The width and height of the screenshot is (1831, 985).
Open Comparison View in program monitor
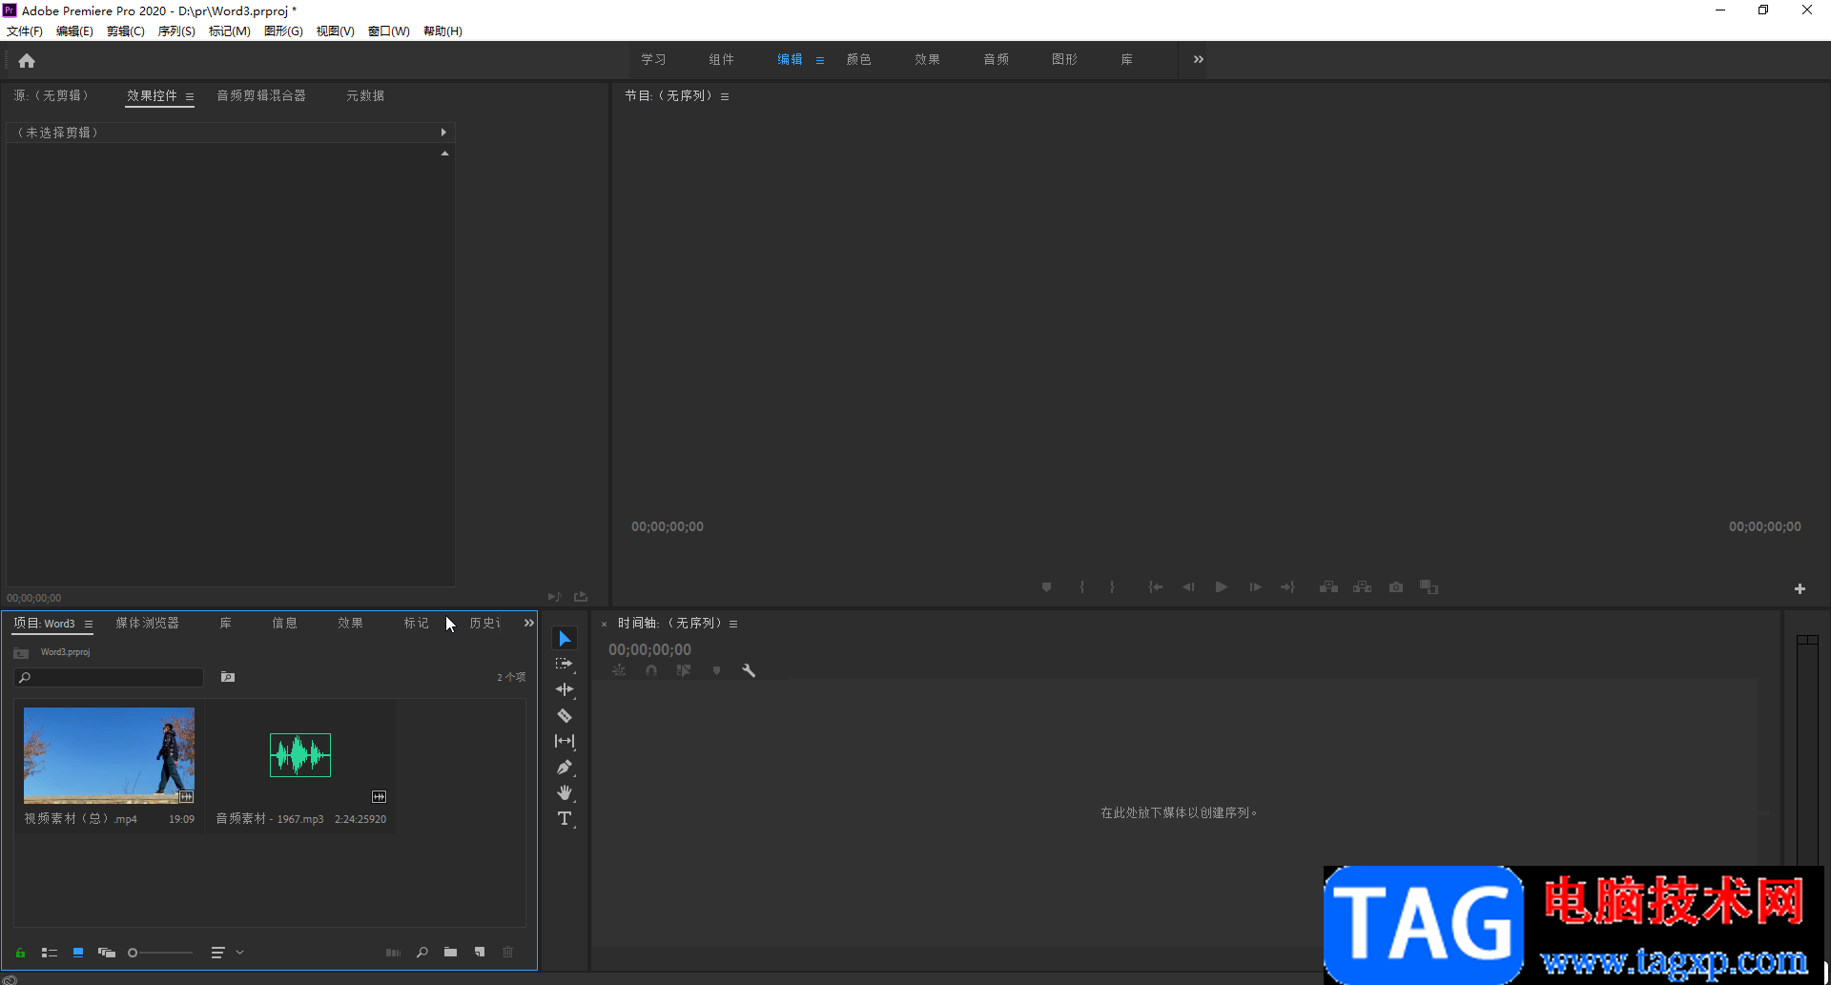tap(1429, 587)
